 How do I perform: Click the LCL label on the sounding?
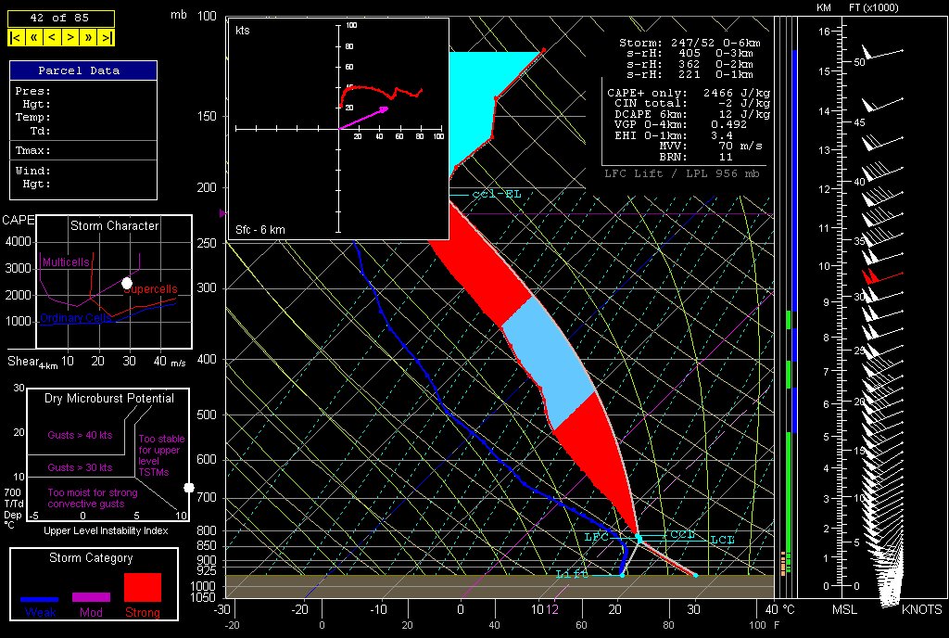click(x=722, y=540)
